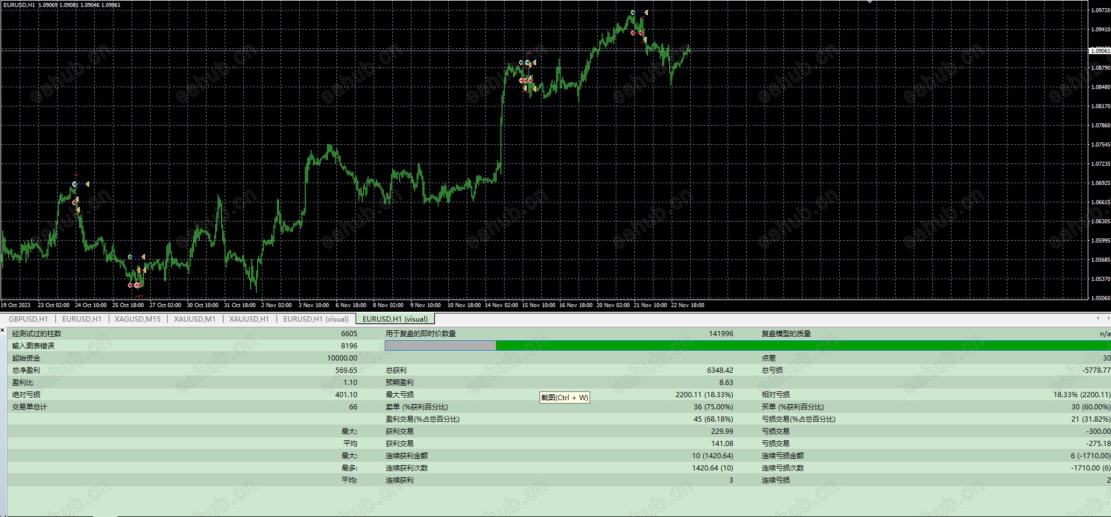
Task: Select the largest loss trade value -300.00
Action: point(1098,432)
